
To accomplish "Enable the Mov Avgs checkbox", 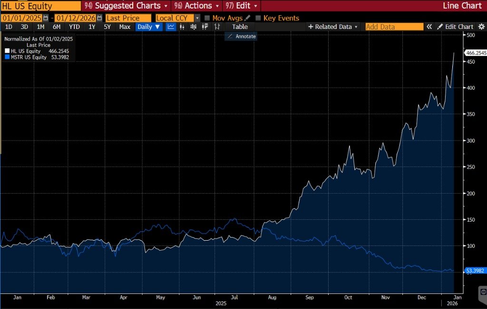I will (207, 18).
